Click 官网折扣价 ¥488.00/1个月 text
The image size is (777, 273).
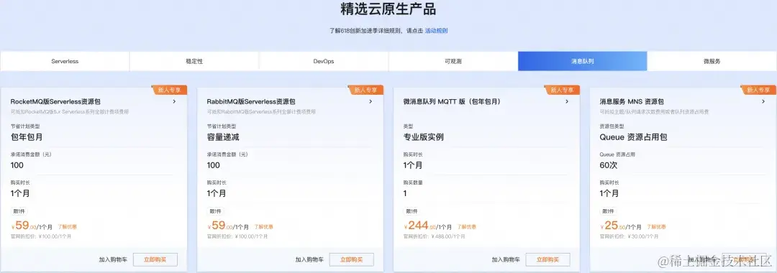pyautogui.click(x=434, y=236)
